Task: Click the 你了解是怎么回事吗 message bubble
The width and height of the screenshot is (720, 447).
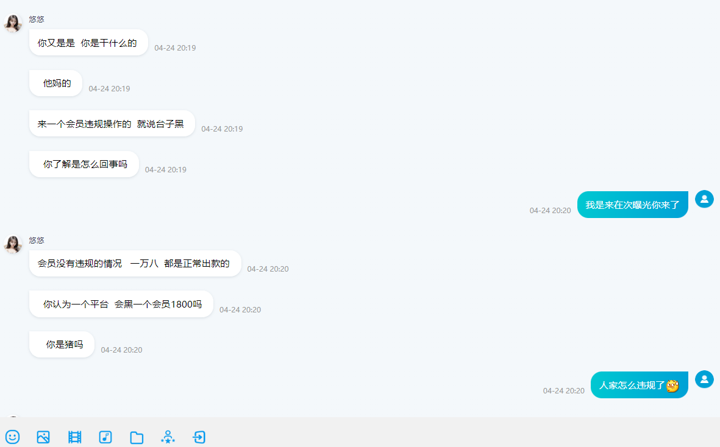Action: 85,164
